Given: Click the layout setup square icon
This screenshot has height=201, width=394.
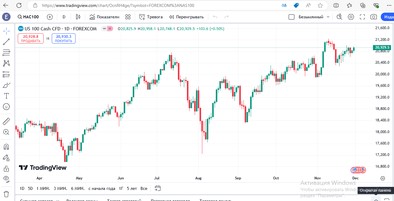Looking at the screenshot, I should [291, 17].
